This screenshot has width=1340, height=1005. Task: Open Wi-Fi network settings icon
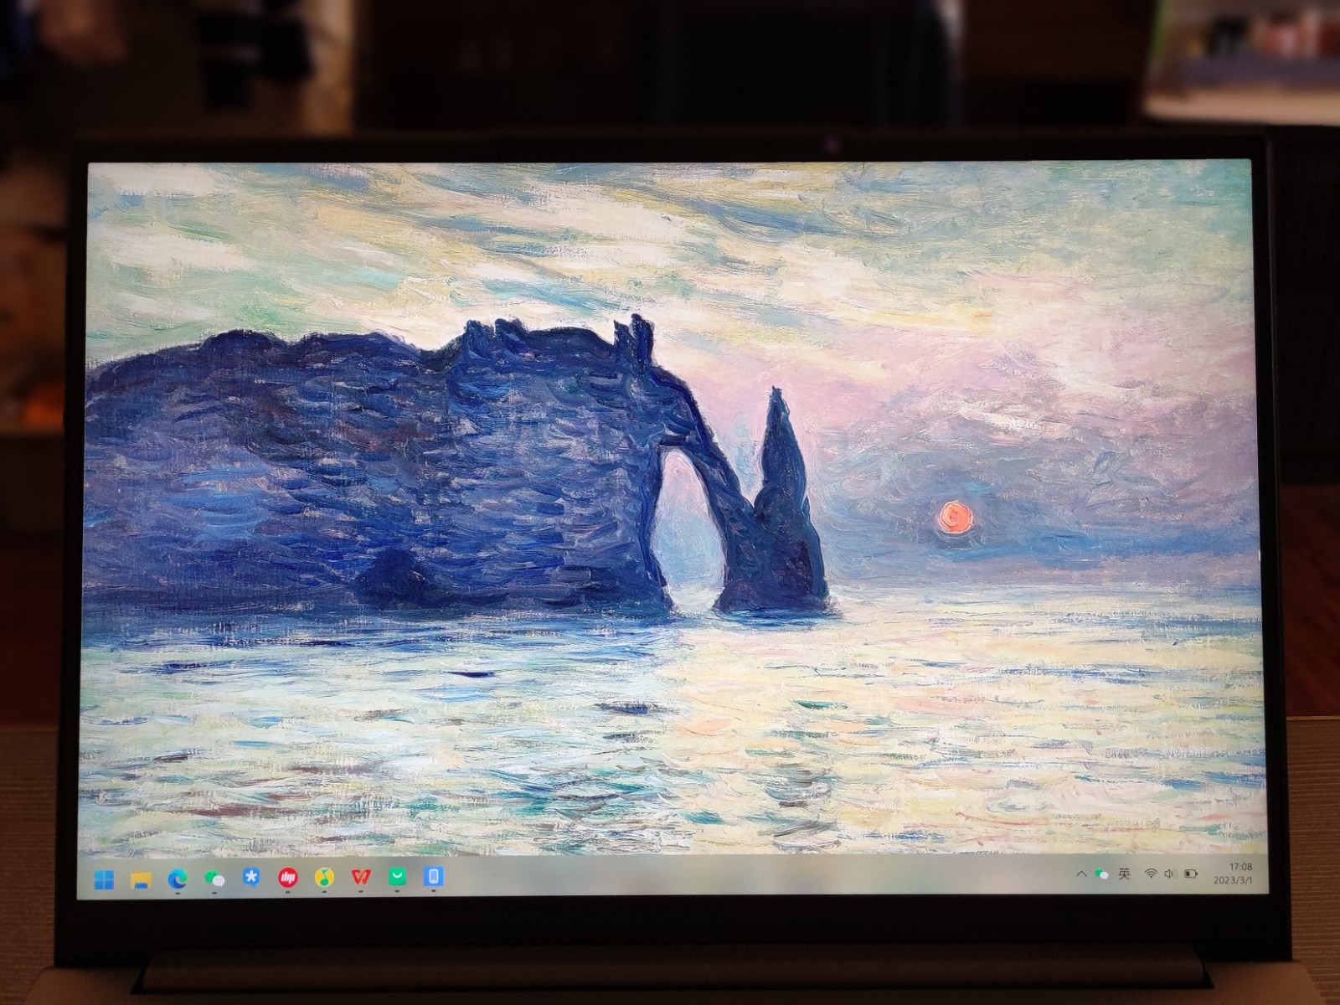(x=1152, y=874)
